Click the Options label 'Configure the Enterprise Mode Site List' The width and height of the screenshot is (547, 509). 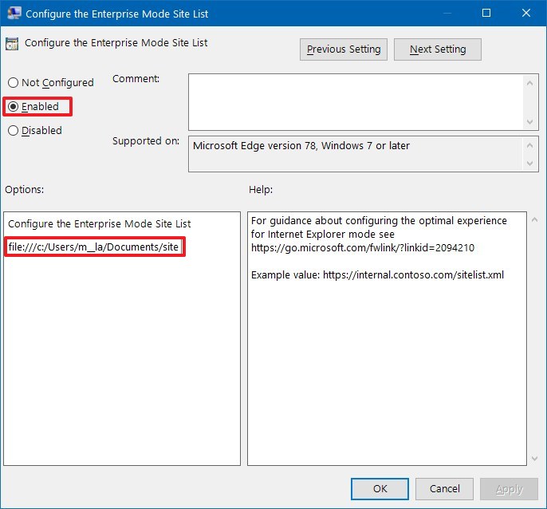click(x=99, y=223)
